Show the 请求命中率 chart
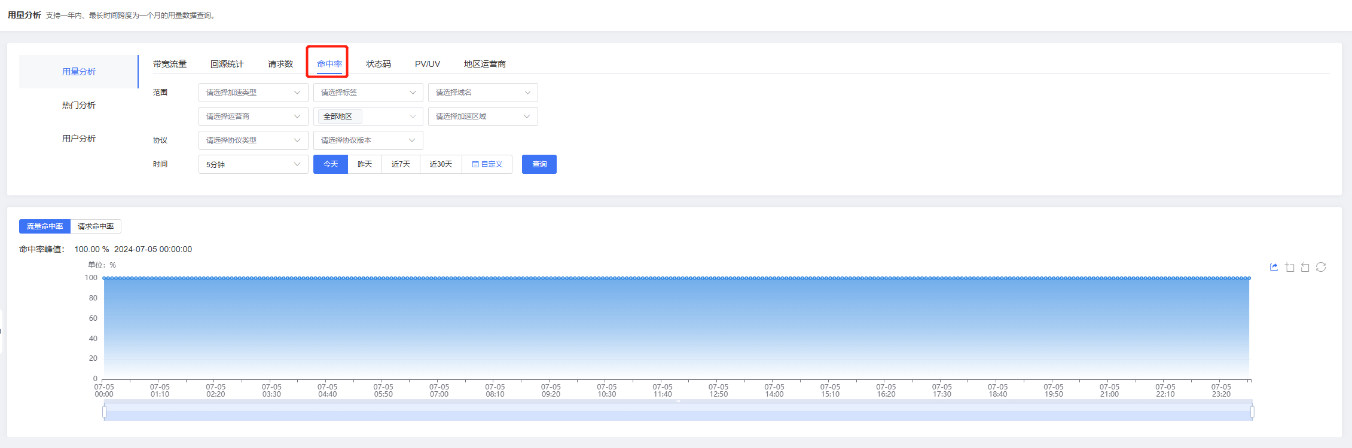 coord(96,226)
